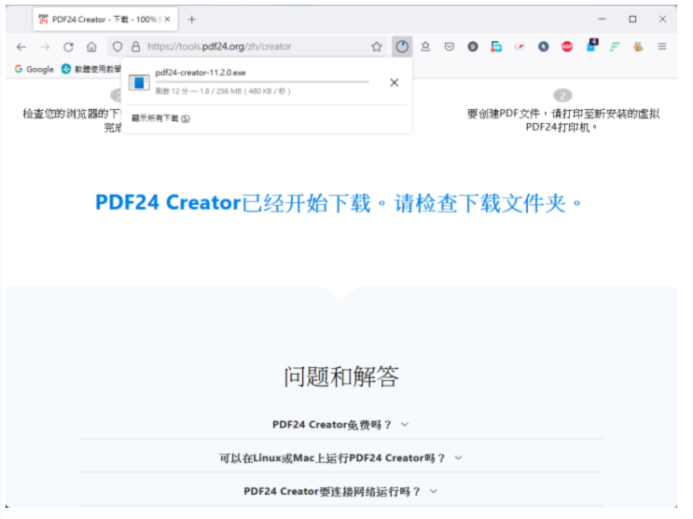Image resolution: width=693 pixels, height=519 pixels.
Task: Open the orange animal extension icon
Action: (638, 47)
